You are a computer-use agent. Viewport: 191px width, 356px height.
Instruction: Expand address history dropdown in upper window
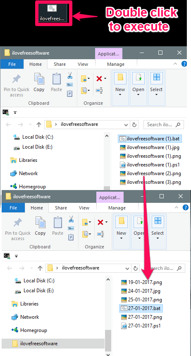click(x=127, y=125)
